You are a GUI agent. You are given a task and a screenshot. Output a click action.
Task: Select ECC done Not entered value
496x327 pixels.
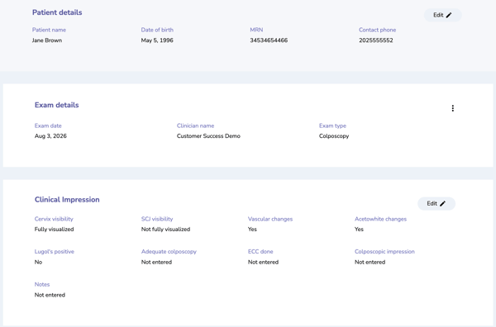263,263
